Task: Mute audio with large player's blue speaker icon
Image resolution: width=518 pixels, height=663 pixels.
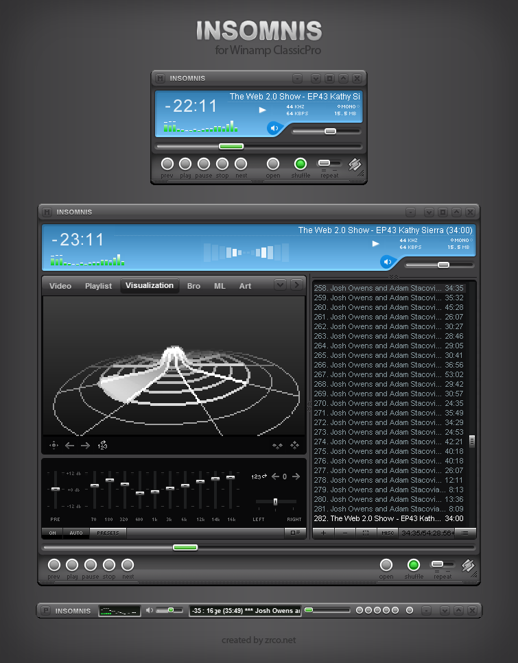Action: tap(387, 262)
